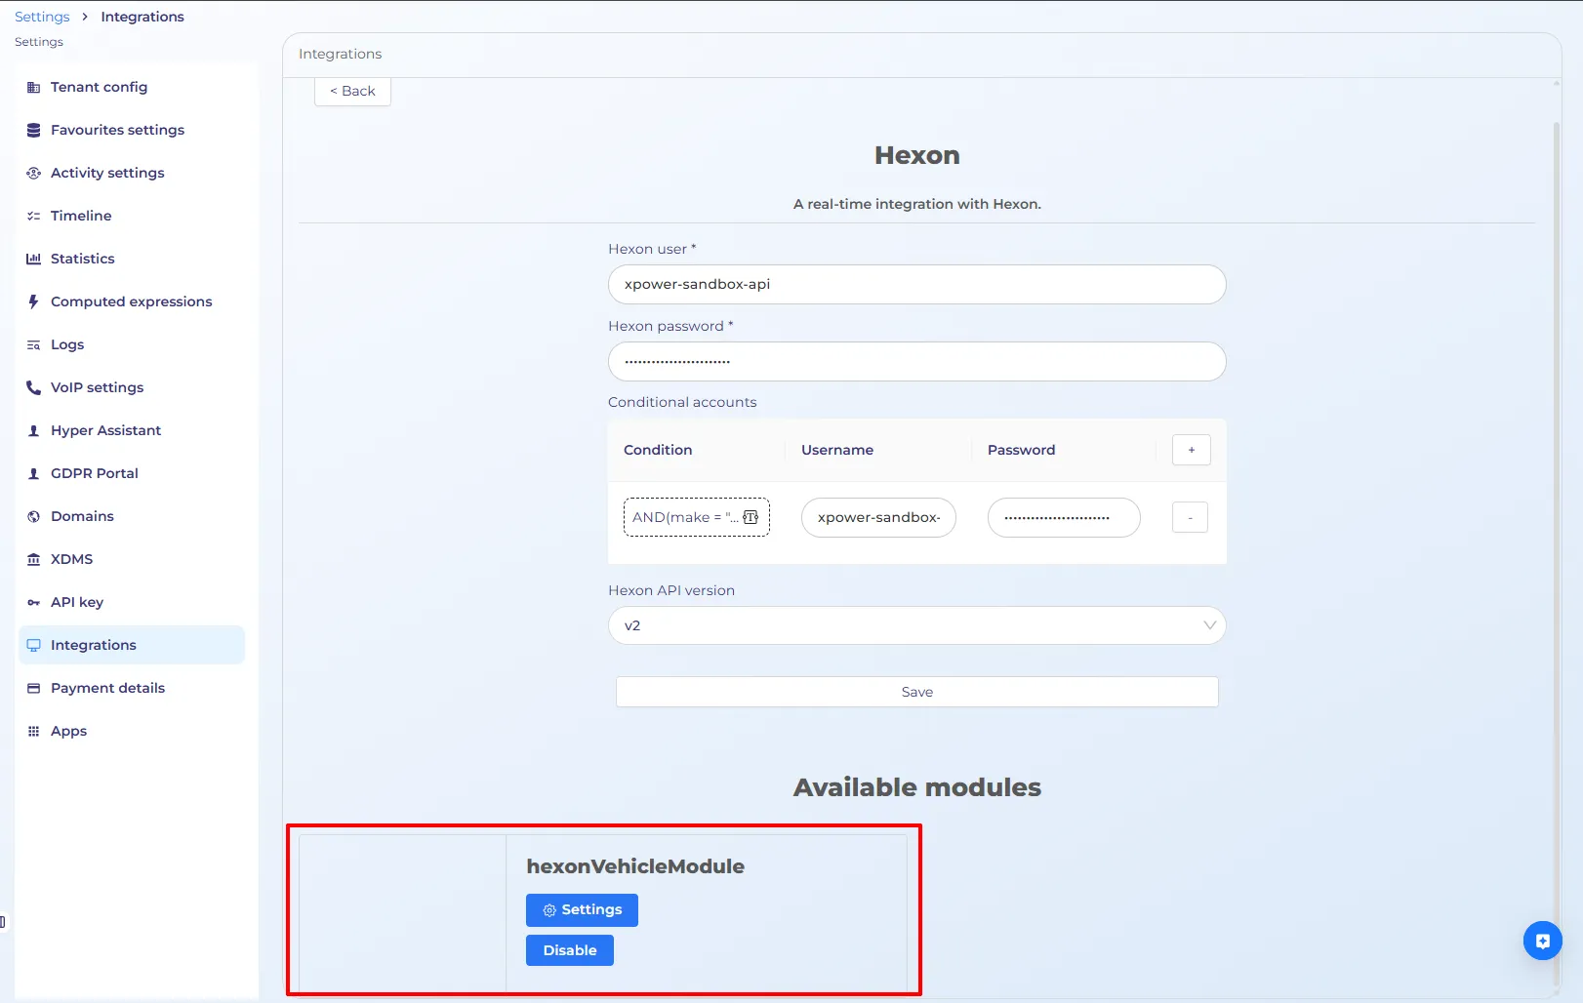Click the Hexon user input field

[916, 284]
